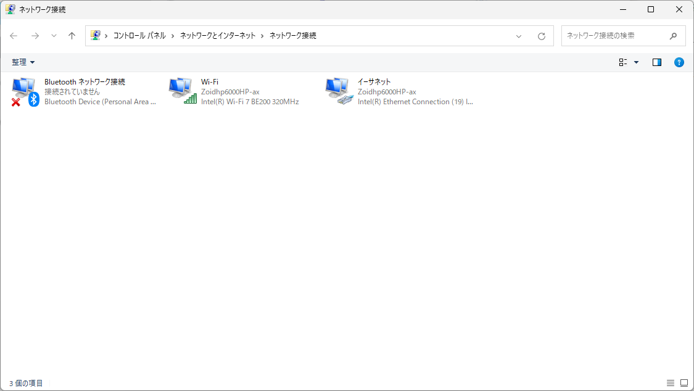
Task: Toggle the preview pane display
Action: [x=656, y=62]
